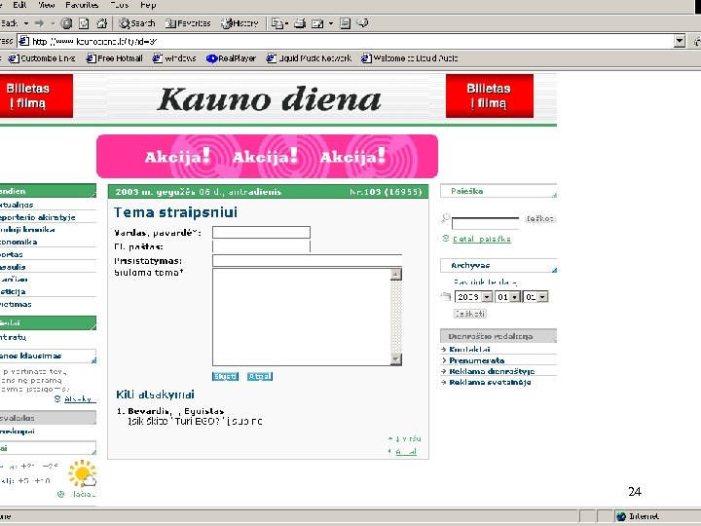Click the Discuss icon in toolbar
The height and width of the screenshot is (526, 701).
345,23
